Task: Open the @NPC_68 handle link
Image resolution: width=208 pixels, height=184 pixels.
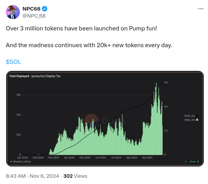Action: (34, 16)
